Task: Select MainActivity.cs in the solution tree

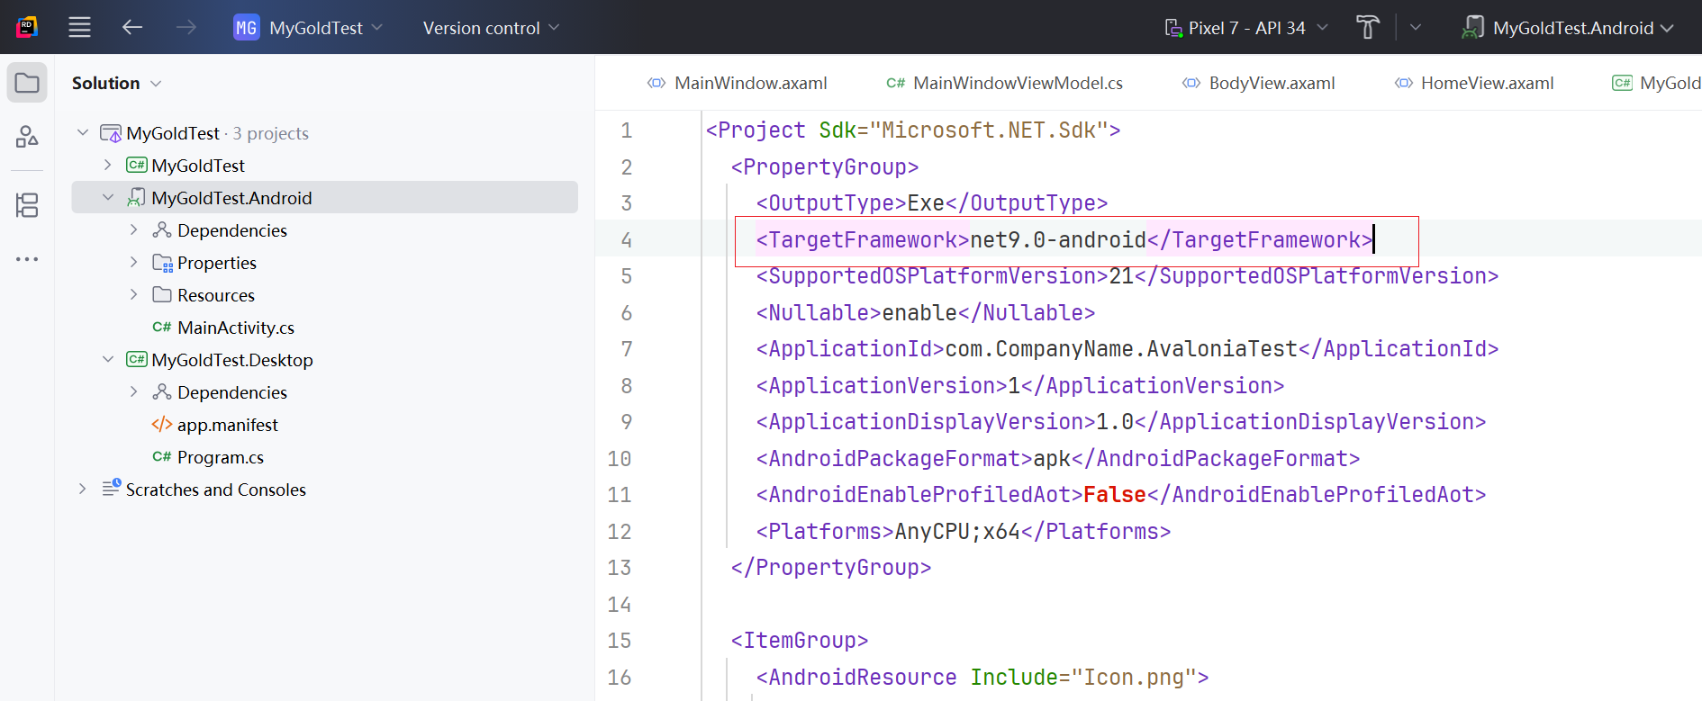Action: [x=235, y=328]
